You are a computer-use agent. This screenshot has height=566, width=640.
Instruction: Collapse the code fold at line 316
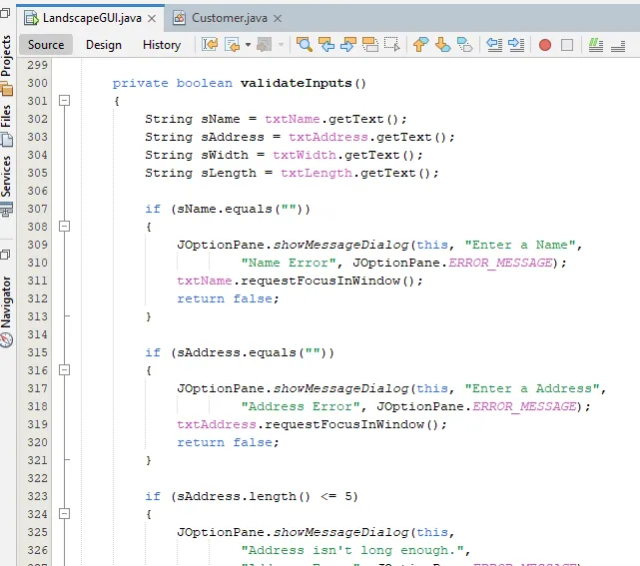tap(65, 369)
